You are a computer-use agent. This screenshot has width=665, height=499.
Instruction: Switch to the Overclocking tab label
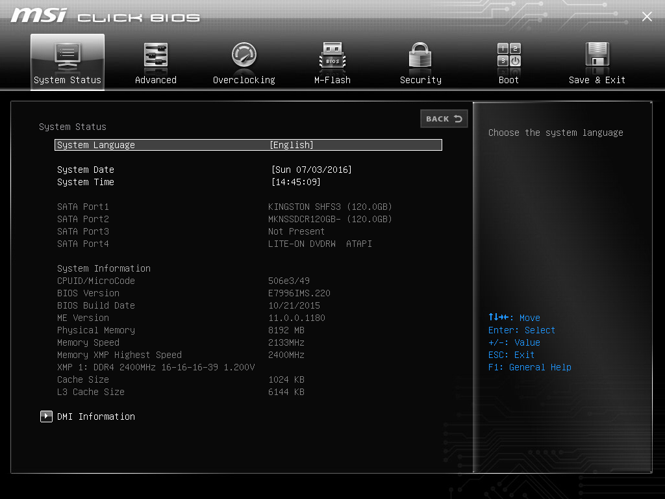(244, 80)
